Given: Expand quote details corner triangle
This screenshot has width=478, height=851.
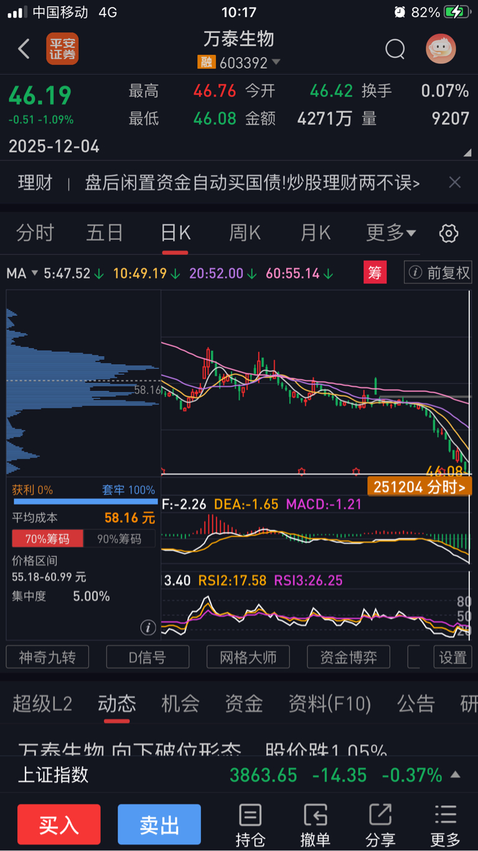Looking at the screenshot, I should pyautogui.click(x=467, y=153).
